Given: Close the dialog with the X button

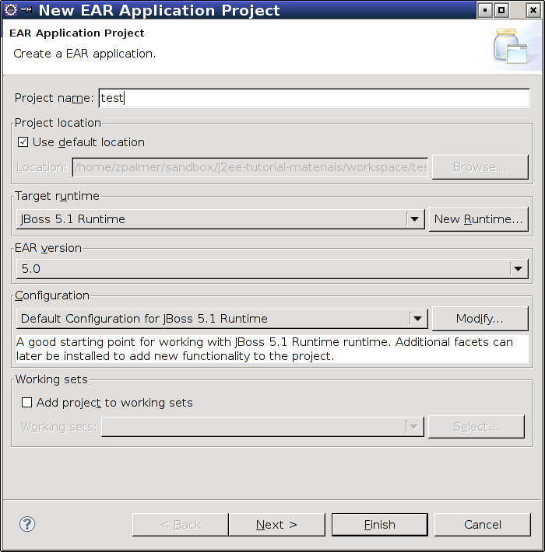Looking at the screenshot, I should click(x=533, y=10).
